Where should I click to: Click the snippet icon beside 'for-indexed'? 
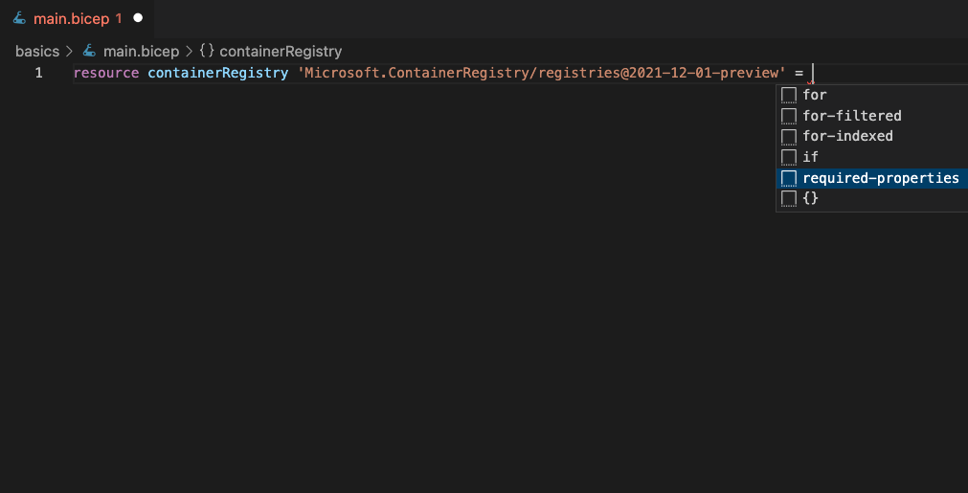[788, 136]
